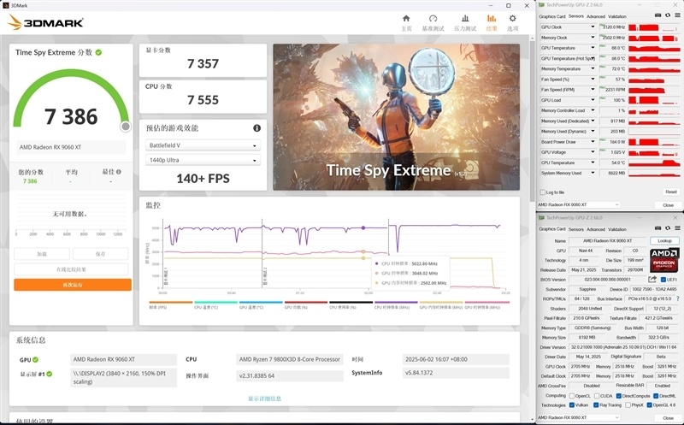Open the 显示详细信息 link
The image size is (684, 425).
point(264,398)
